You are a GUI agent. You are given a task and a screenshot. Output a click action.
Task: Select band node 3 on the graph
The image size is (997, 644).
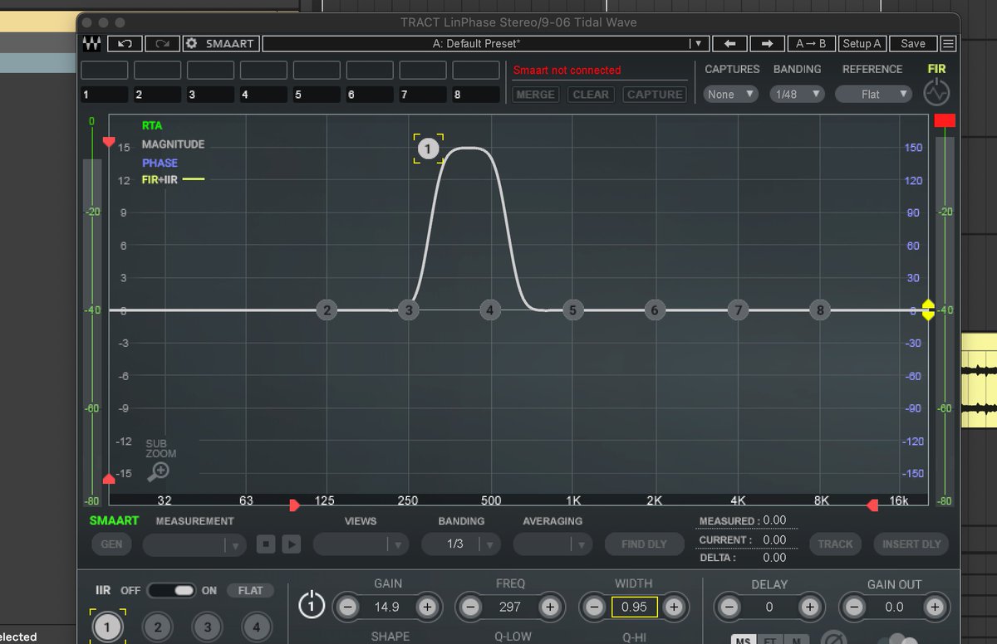click(408, 310)
